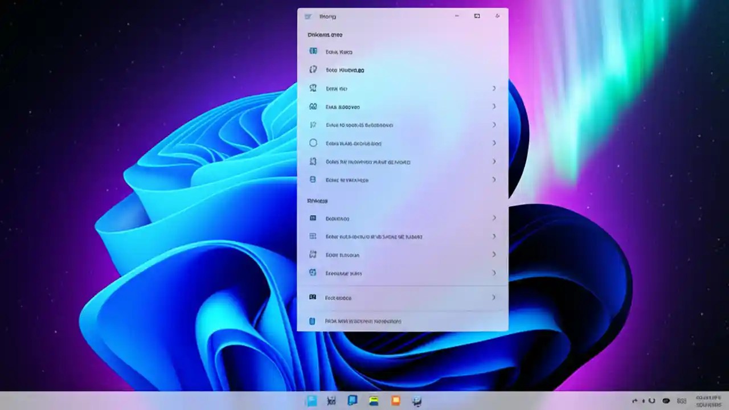729x410 pixels.
Task: Toggle the circular radio option in the devices list
Action: coord(313,143)
